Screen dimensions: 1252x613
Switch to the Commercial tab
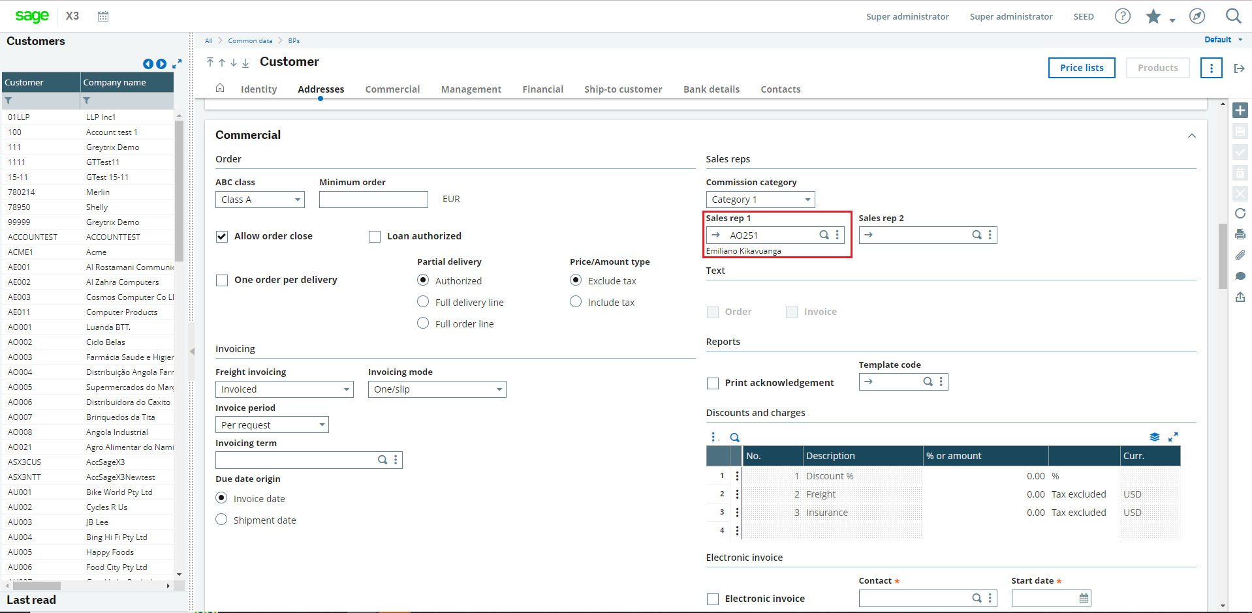click(392, 89)
